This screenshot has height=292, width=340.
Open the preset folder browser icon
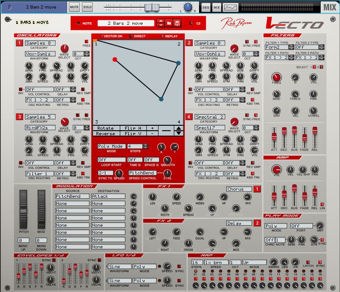(169, 23)
